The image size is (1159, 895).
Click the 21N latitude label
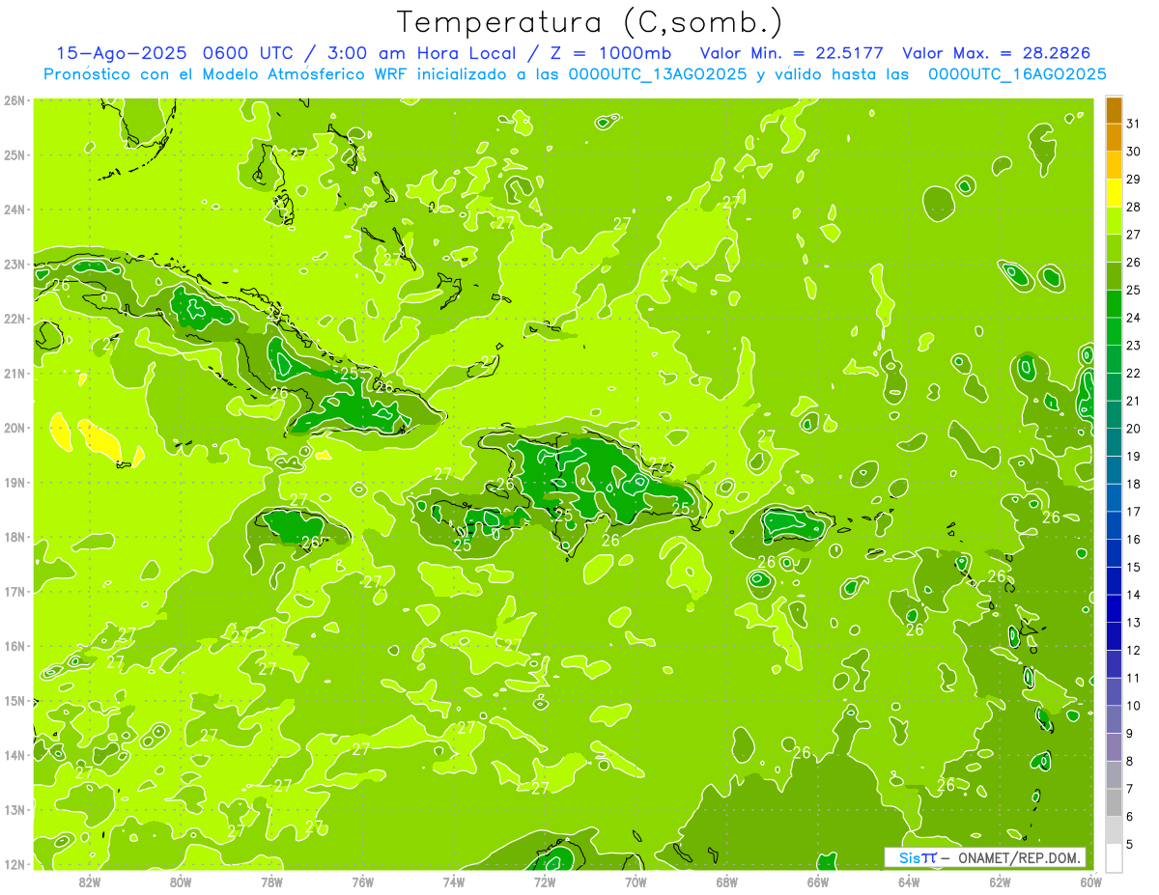click(14, 373)
